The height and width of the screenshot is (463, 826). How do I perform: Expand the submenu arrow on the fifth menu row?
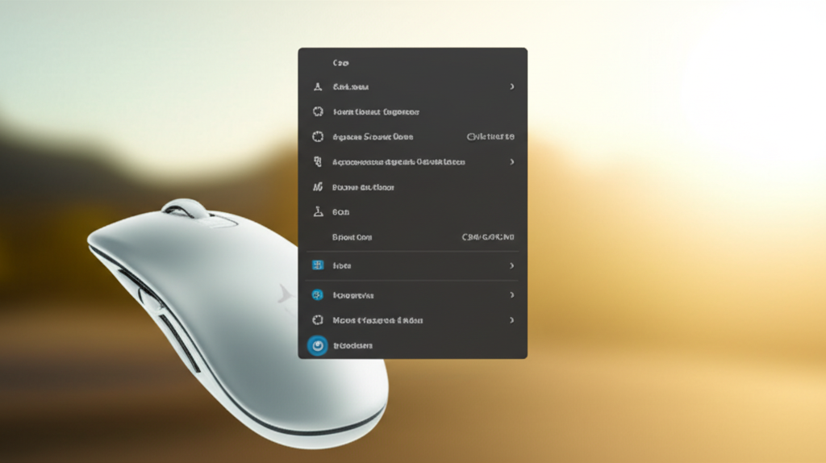tap(512, 162)
